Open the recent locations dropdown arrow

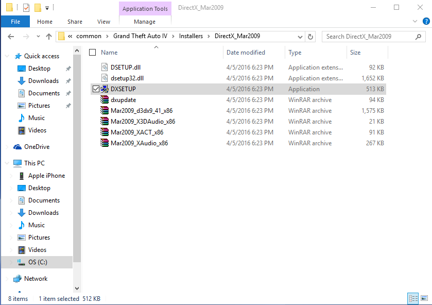point(38,37)
